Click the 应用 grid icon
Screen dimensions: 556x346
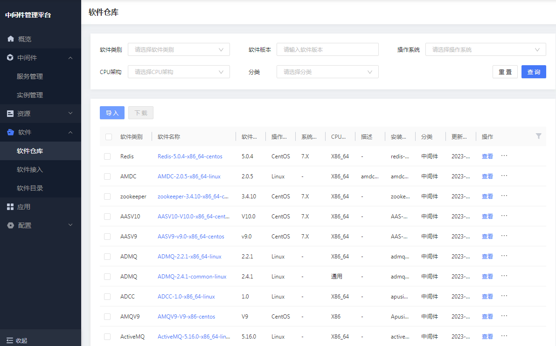click(10, 207)
